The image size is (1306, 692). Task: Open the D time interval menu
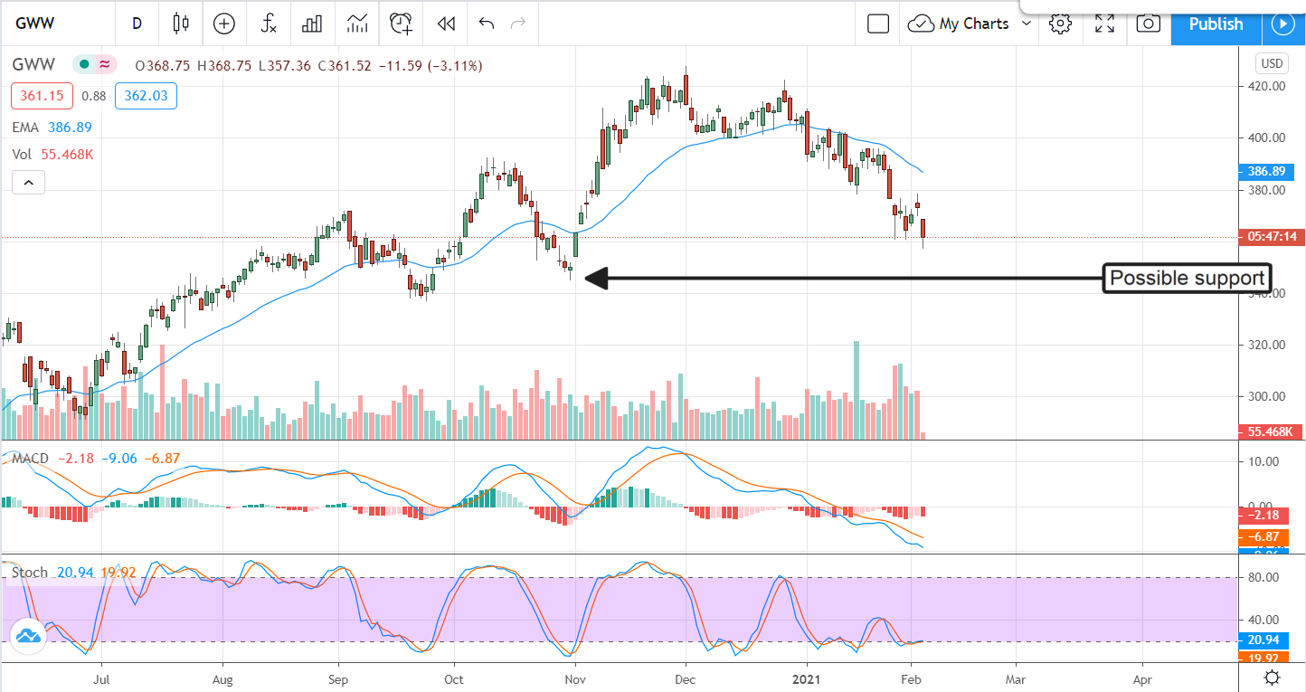coord(137,24)
